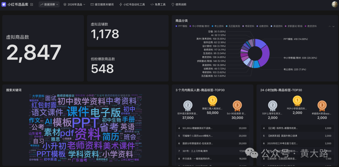Go to the 免费工具 page
339x167 pixels.
158,4
